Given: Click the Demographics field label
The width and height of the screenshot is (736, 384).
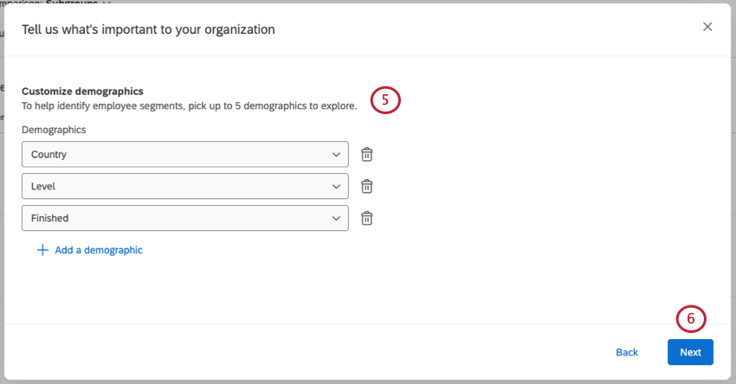Looking at the screenshot, I should pos(54,129).
